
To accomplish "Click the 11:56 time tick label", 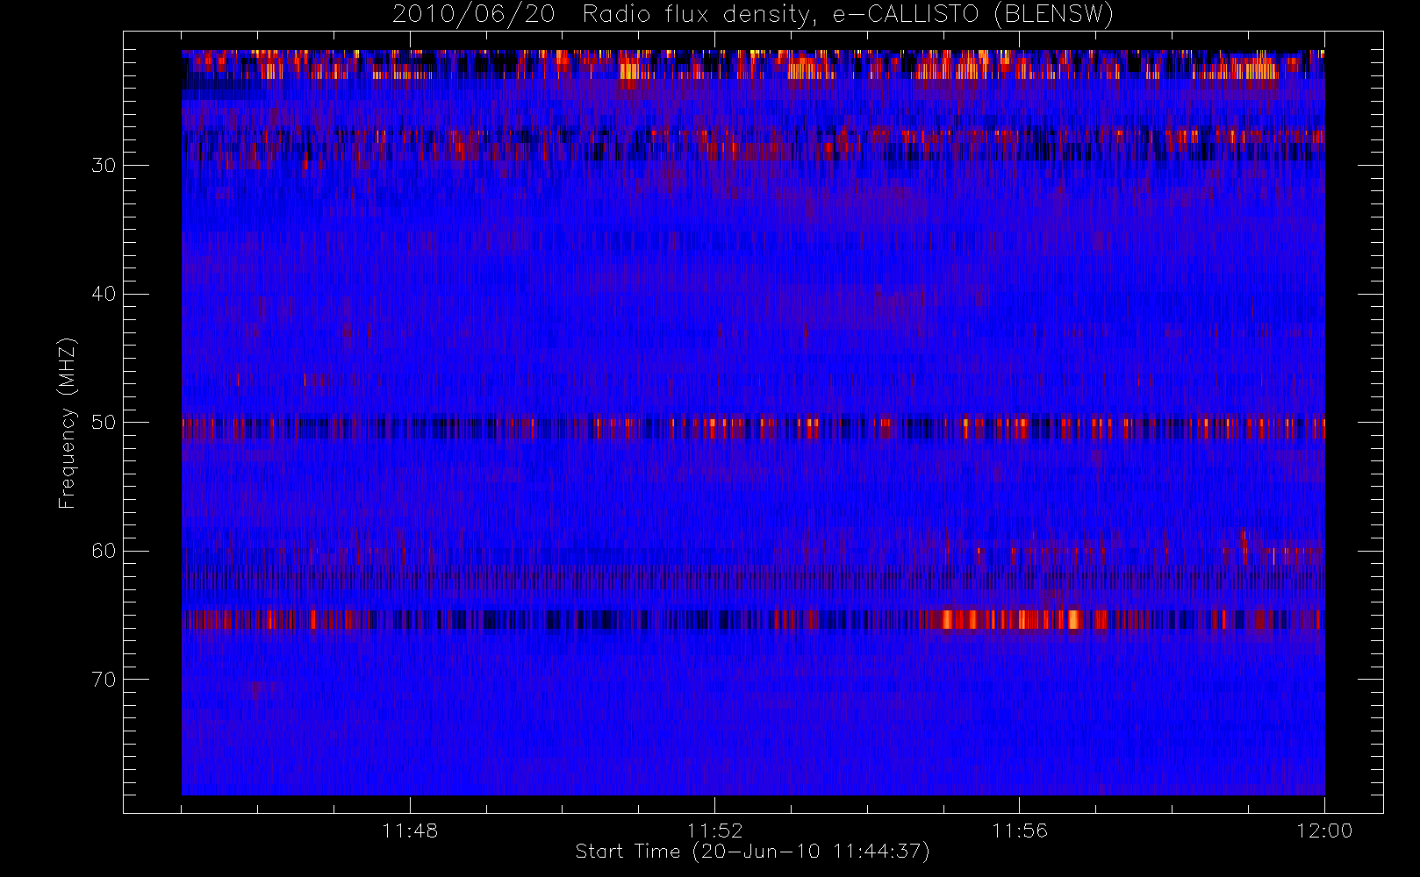I will (1019, 831).
